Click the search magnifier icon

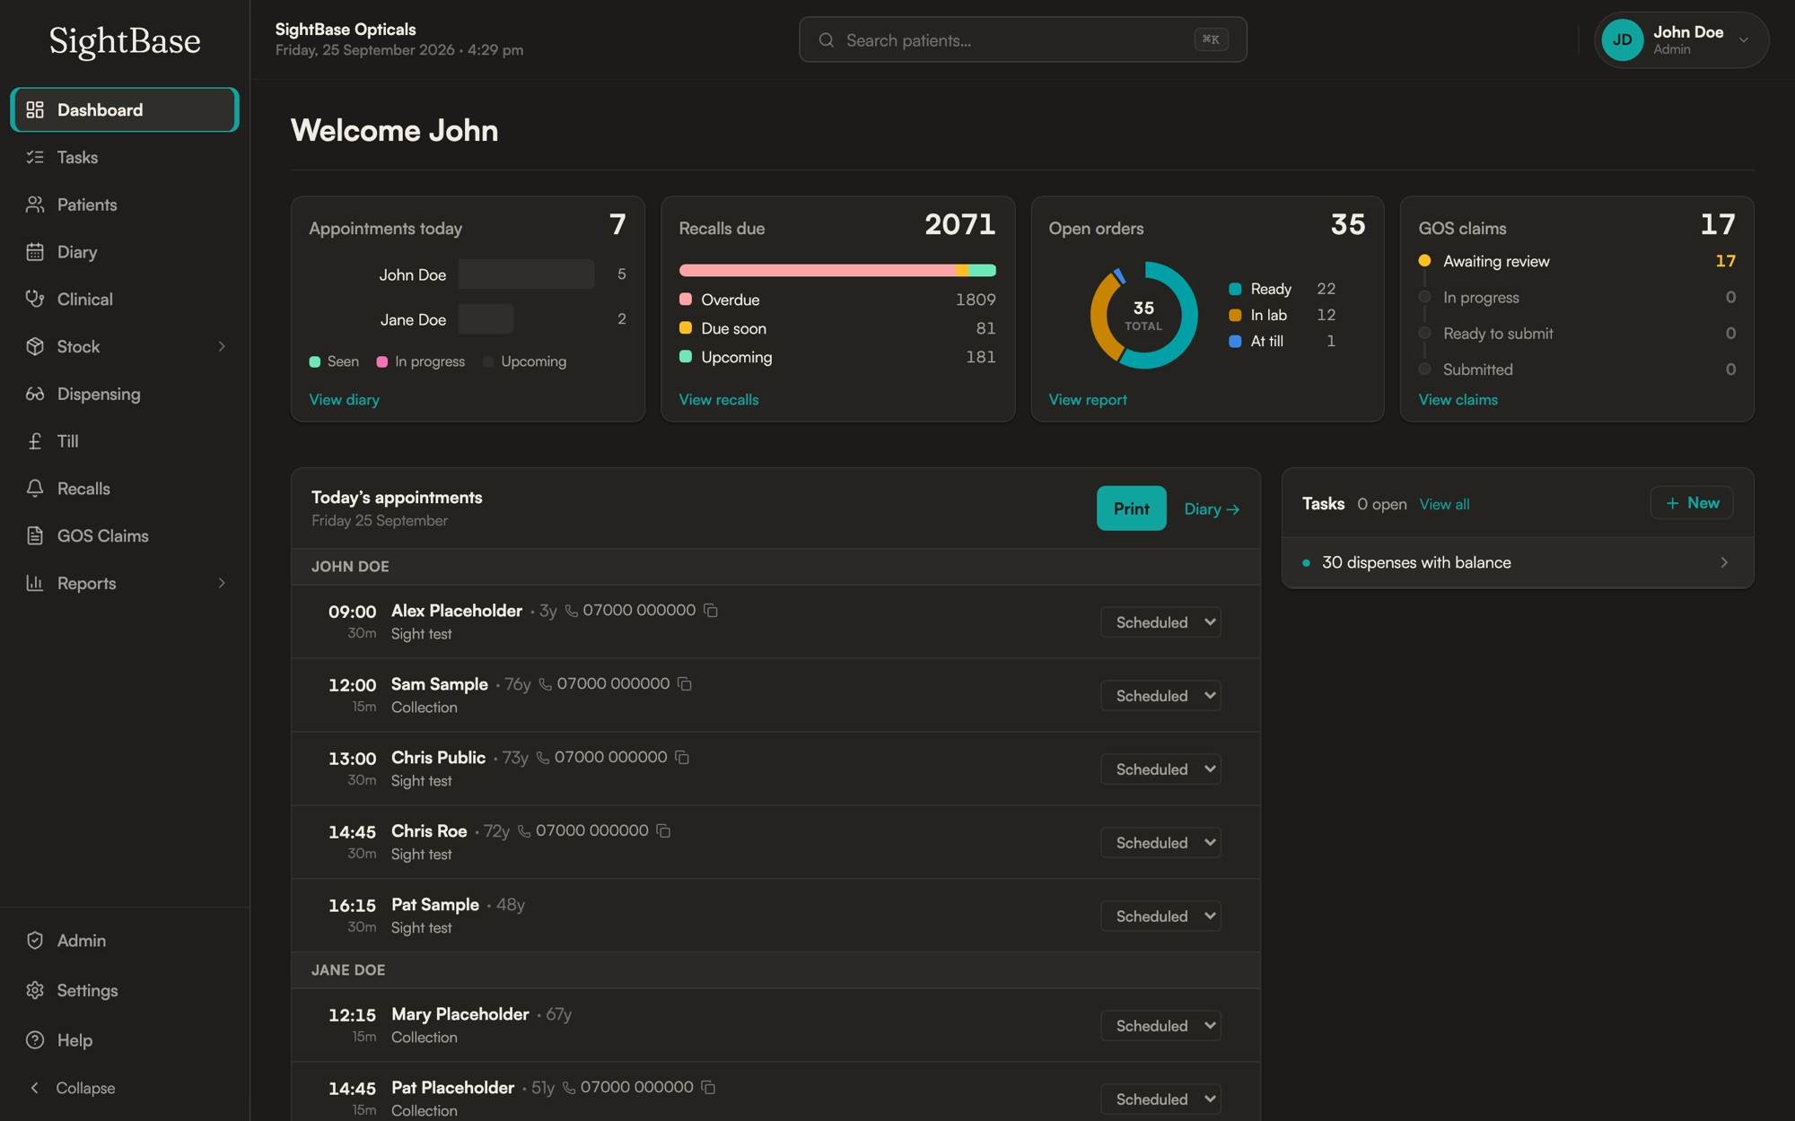coord(827,39)
